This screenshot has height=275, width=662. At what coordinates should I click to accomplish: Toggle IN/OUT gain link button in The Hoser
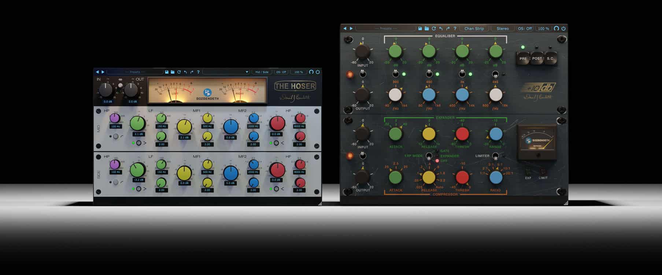tap(120, 85)
